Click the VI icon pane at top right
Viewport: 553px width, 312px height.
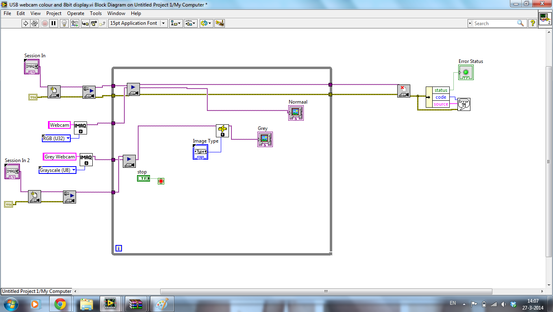click(545, 19)
